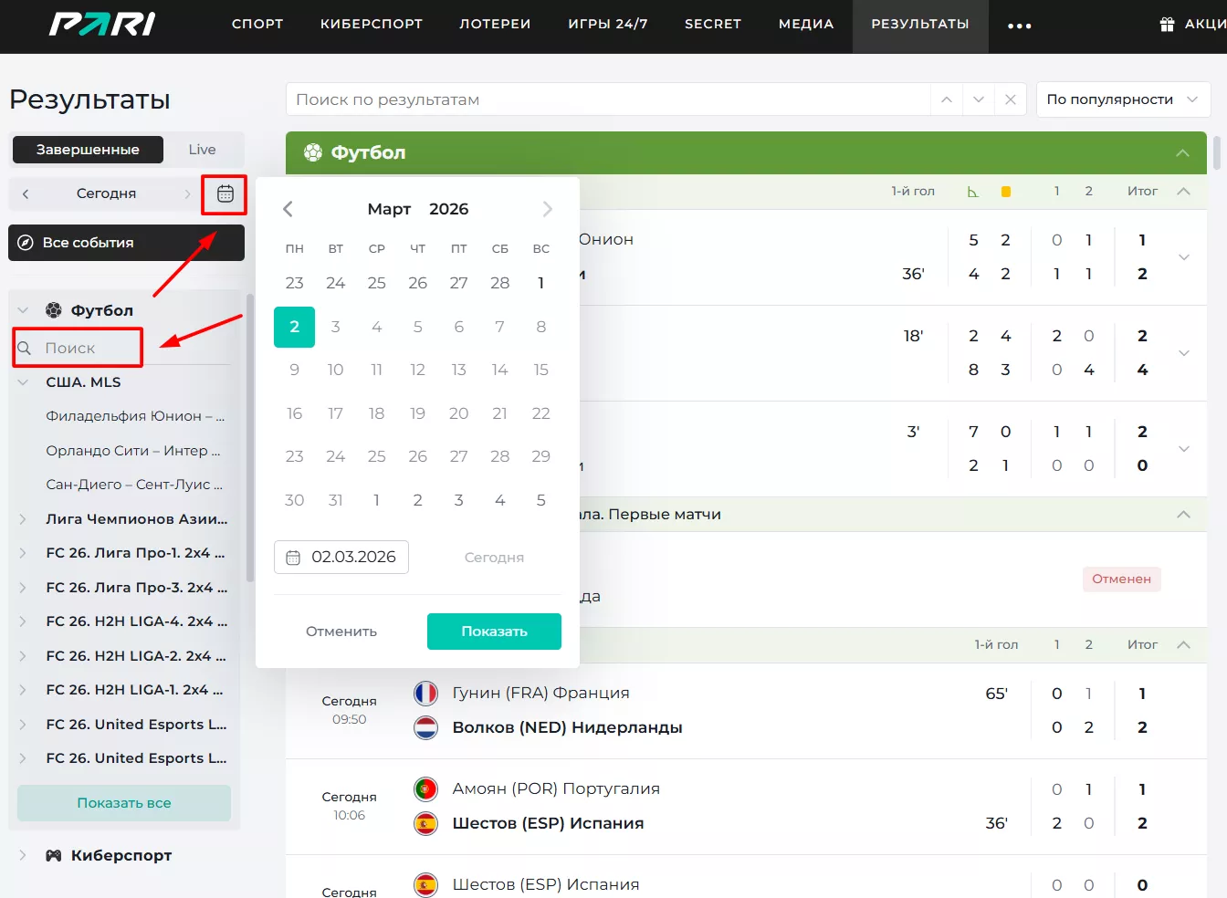Switch to Live results toggle
Image resolution: width=1227 pixels, height=898 pixels.
click(x=202, y=150)
